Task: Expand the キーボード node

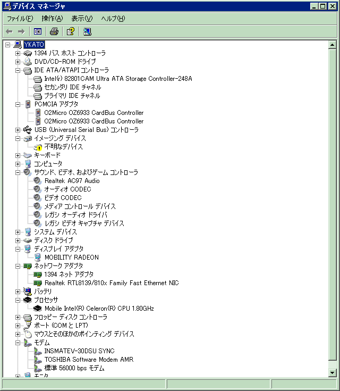Action: point(18,155)
